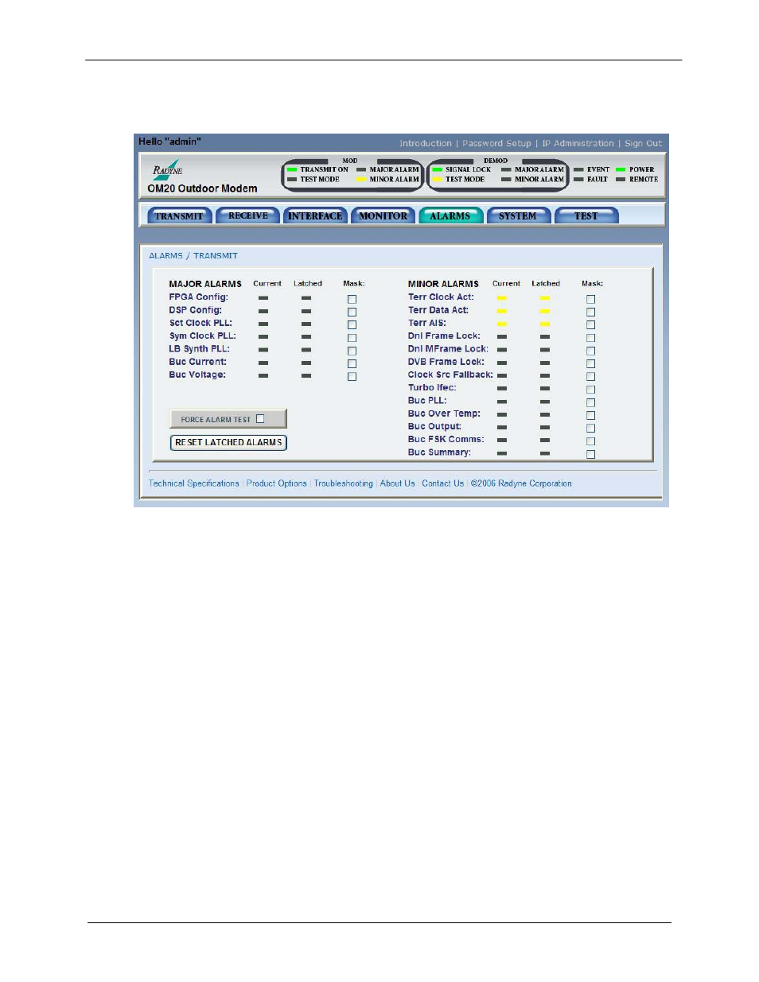Click Sign Out
The image size is (759, 982).
click(643, 144)
